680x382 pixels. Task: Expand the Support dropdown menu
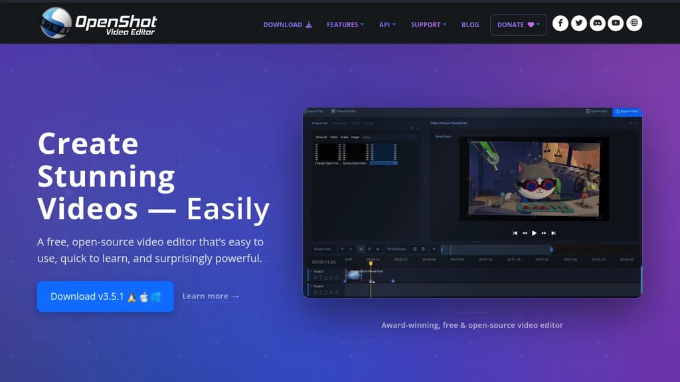[x=428, y=25]
